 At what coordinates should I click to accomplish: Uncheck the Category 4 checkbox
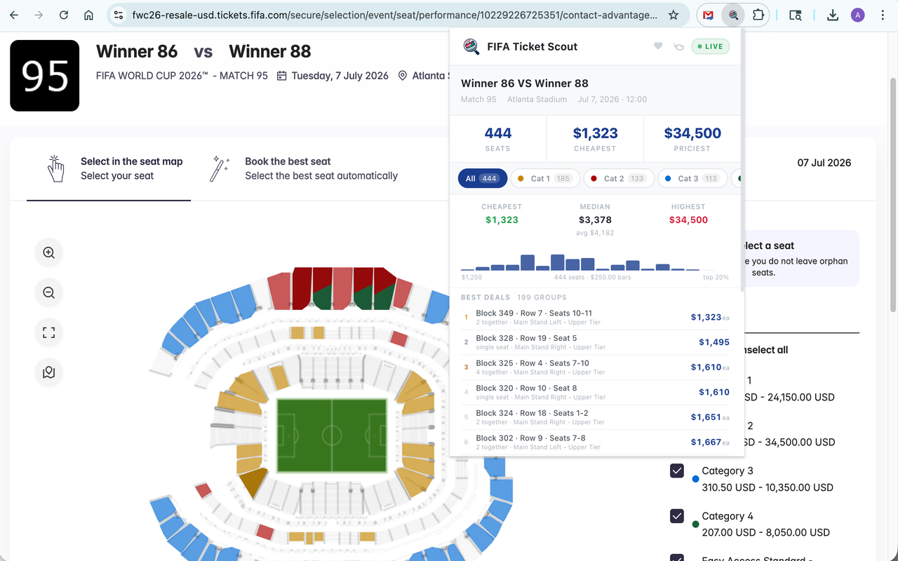[677, 515]
